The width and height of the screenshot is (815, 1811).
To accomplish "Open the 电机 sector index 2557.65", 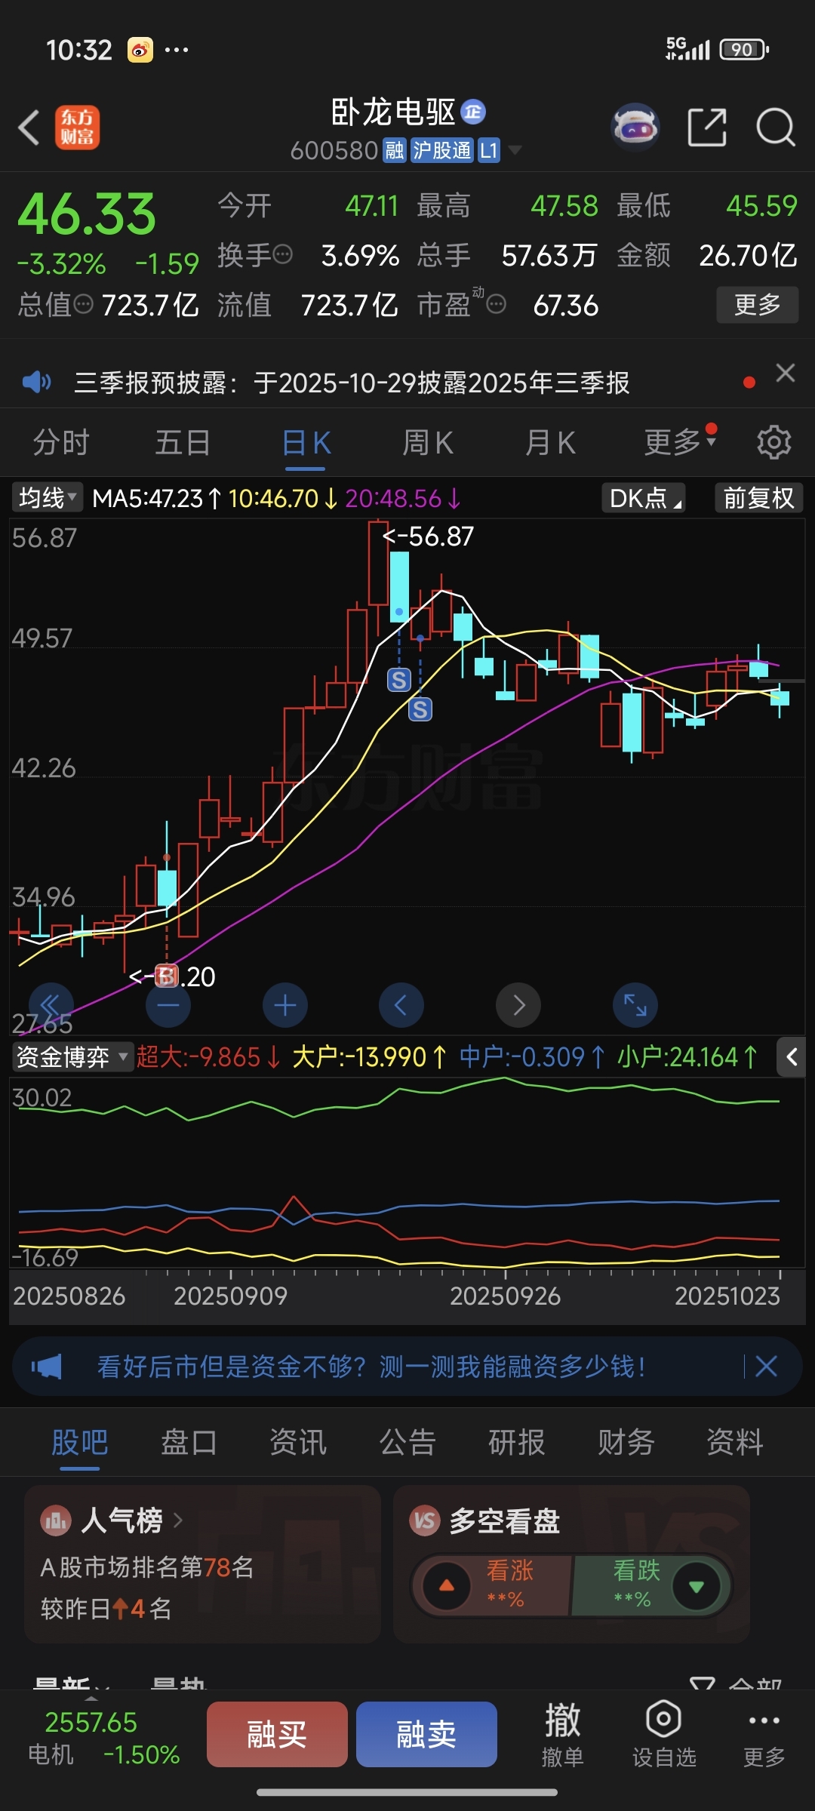I will pos(104,1738).
